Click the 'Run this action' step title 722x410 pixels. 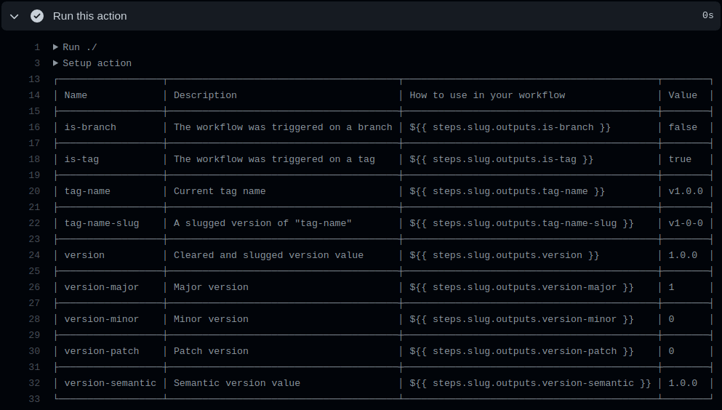(89, 16)
